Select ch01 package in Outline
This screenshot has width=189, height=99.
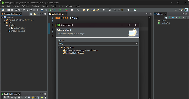point(164,21)
